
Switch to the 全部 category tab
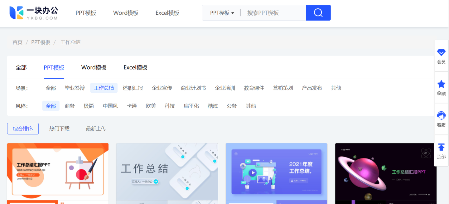coord(21,67)
